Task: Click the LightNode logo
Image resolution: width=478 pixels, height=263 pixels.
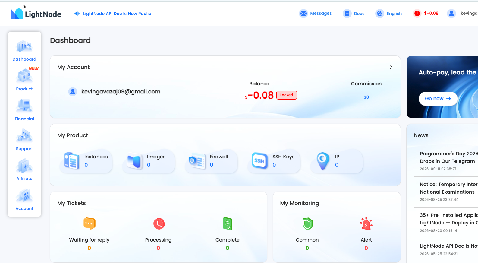Action: [36, 13]
